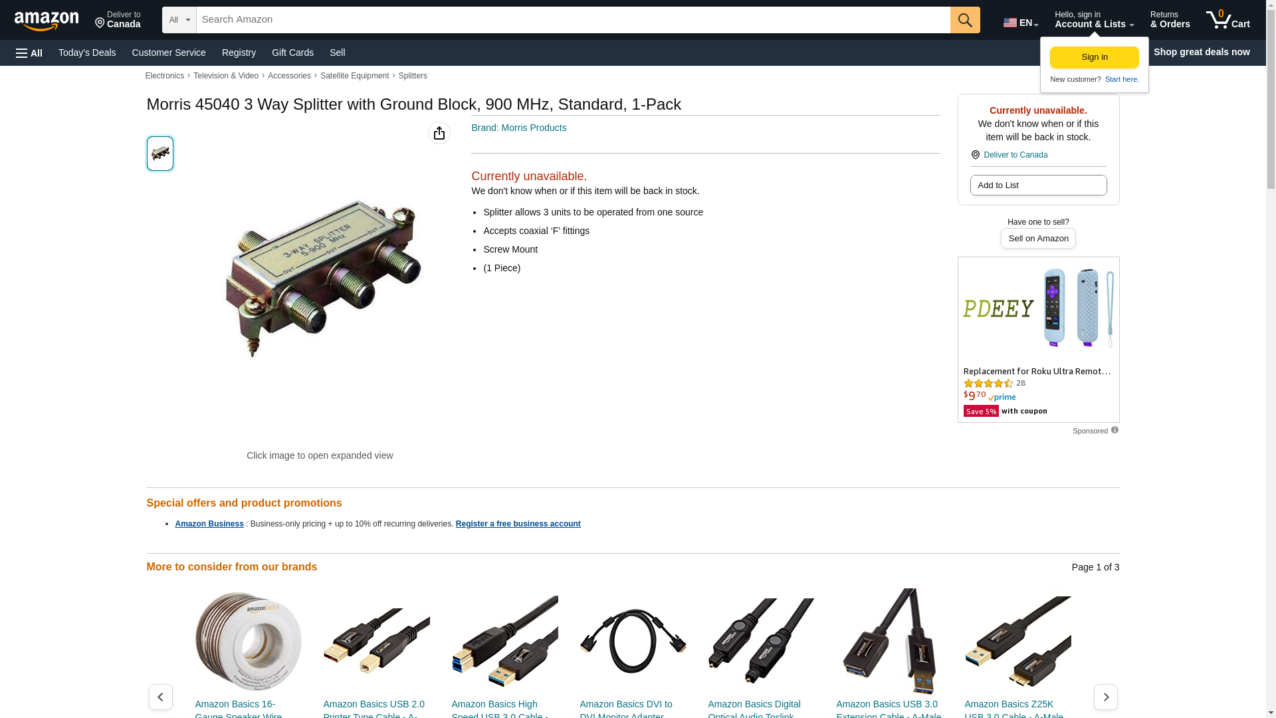Open Gift Cards in nav bar
This screenshot has height=718, width=1276.
point(292,53)
